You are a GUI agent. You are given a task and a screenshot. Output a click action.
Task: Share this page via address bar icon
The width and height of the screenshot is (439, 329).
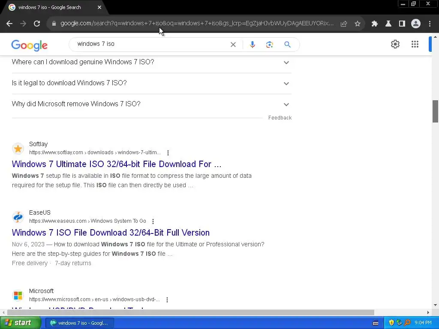344,24
